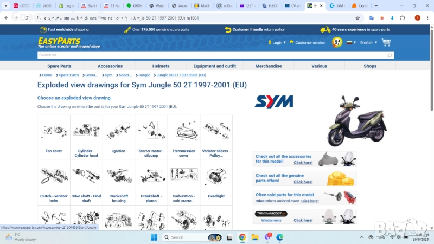
Task: Click here for accessories for this model
Action: pos(303,163)
